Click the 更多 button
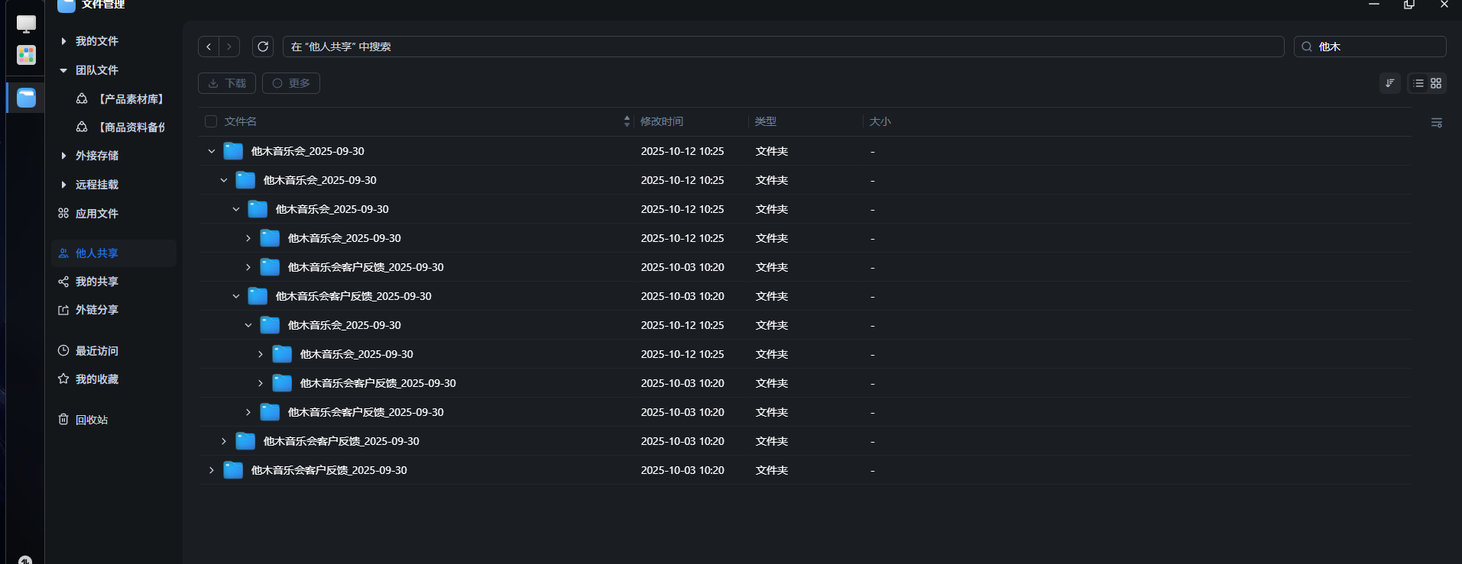The image size is (1462, 564). tap(291, 83)
